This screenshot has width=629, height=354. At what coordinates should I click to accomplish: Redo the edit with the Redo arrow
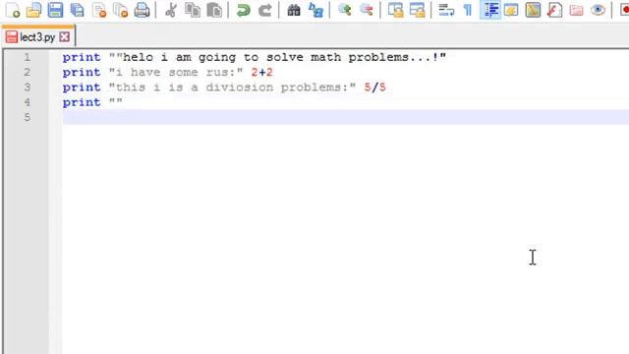pyautogui.click(x=264, y=10)
